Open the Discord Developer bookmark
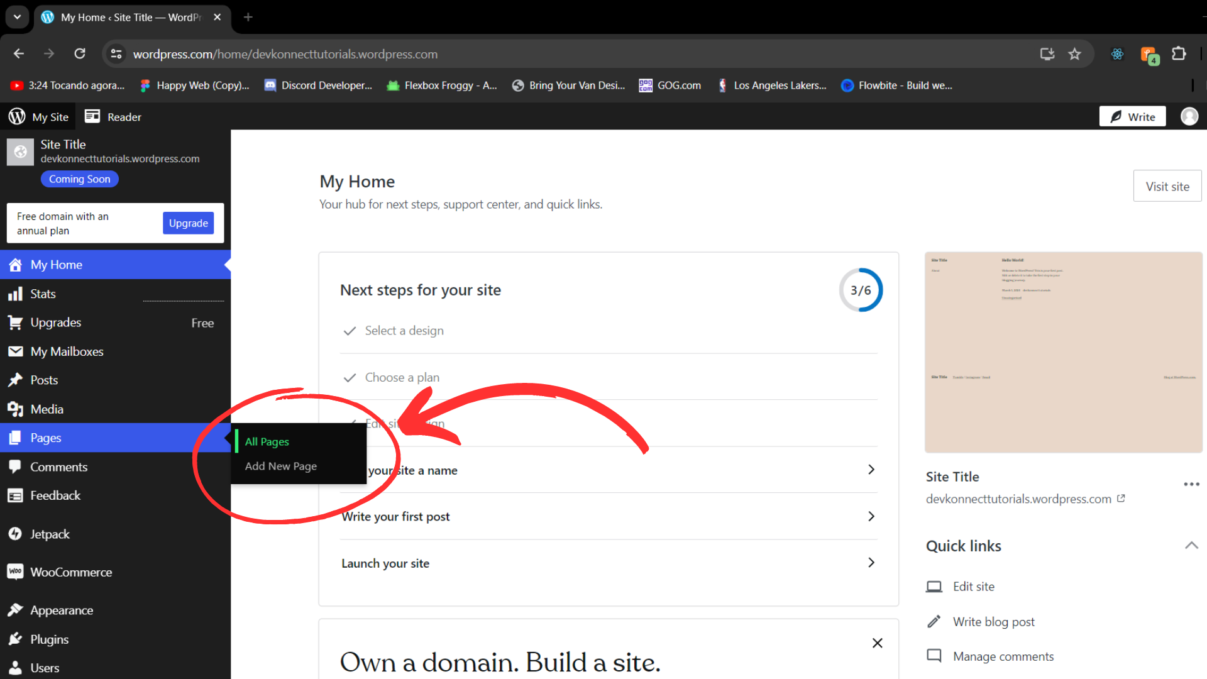Viewport: 1207px width, 679px height. (x=318, y=86)
